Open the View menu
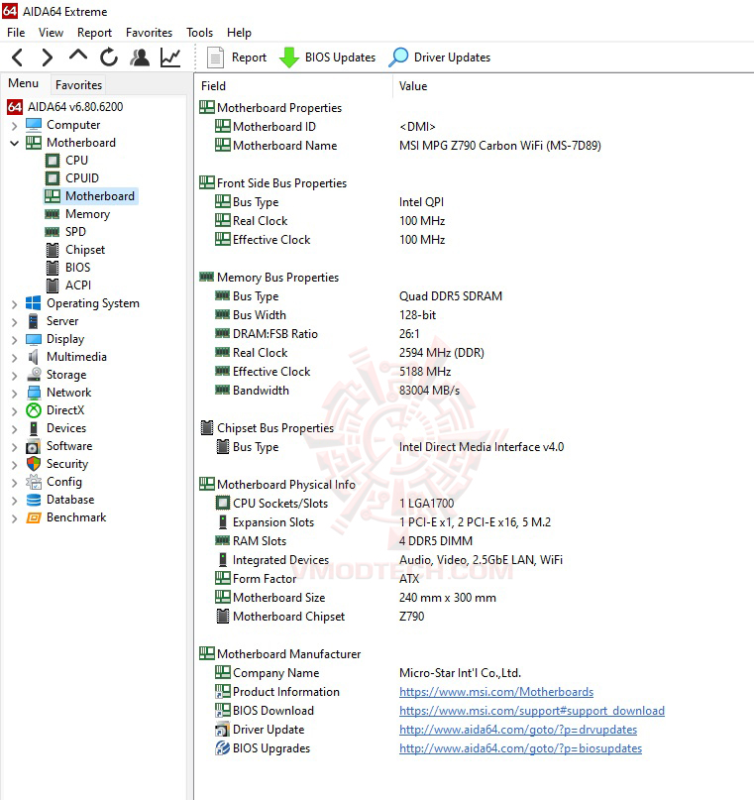 51,33
